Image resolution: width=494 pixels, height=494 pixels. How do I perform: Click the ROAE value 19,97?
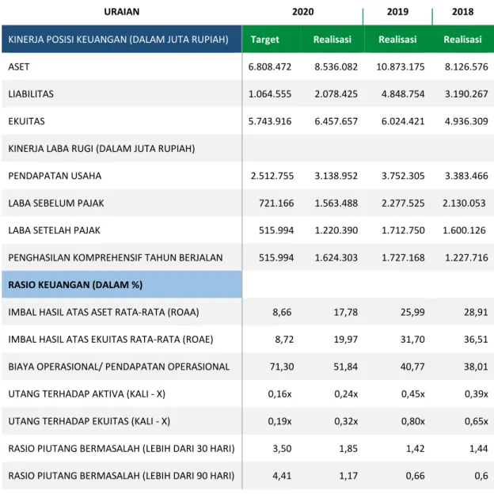coord(346,340)
